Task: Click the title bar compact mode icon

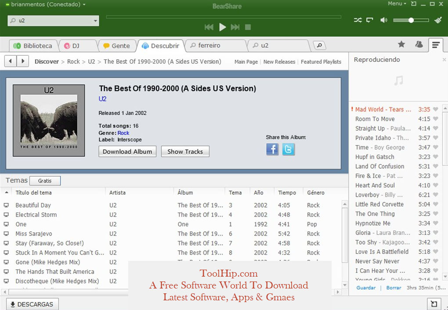Action: [414, 4]
